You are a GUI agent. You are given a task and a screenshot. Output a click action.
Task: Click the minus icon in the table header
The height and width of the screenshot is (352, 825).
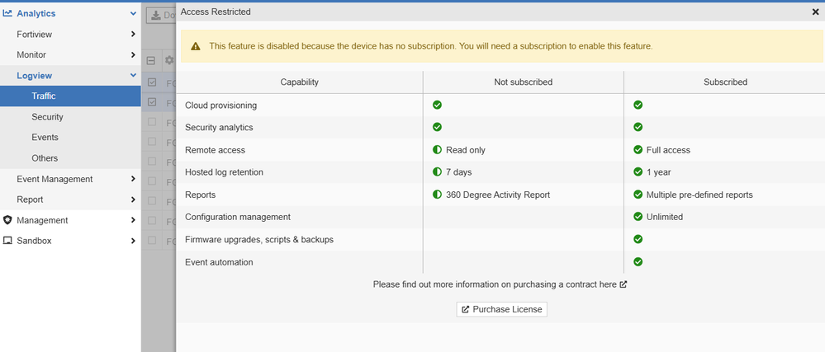(151, 60)
